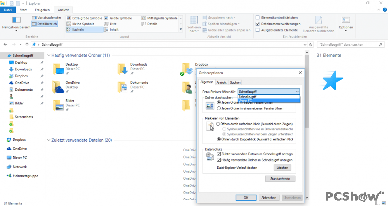Go back with the back arrow

coord(5,45)
